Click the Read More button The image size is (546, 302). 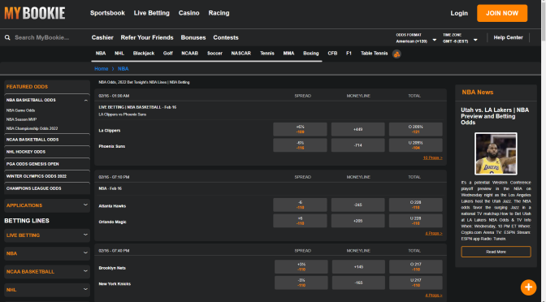(x=496, y=252)
